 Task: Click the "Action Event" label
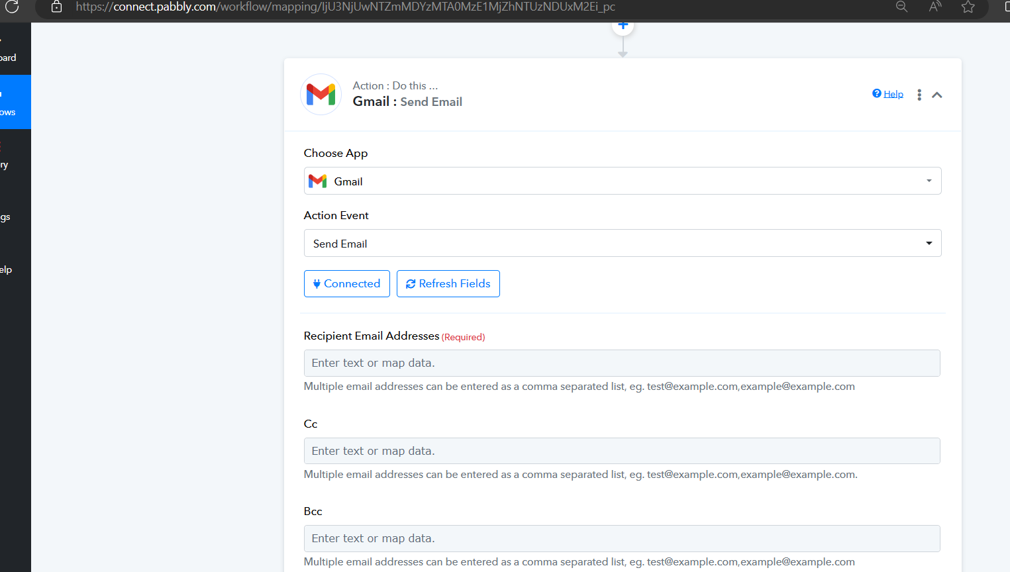336,215
